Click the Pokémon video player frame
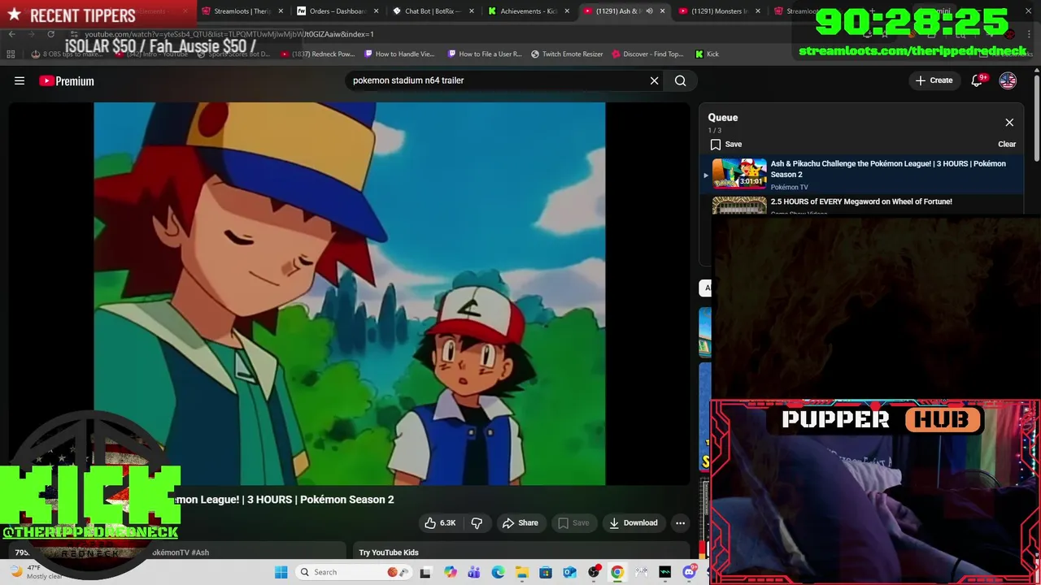 tap(350, 293)
